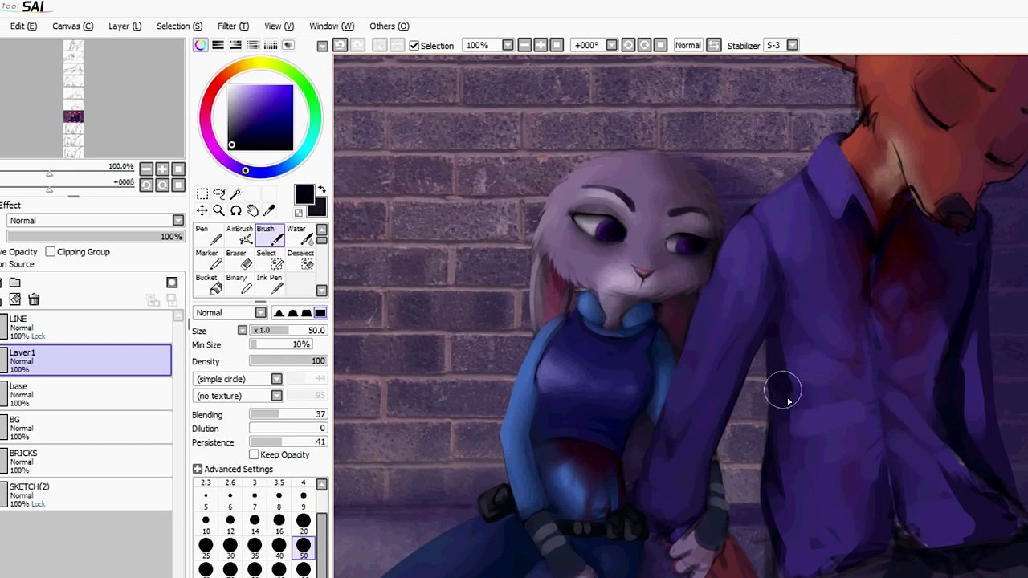Open the Layer menu
This screenshot has height=578, width=1028.
point(125,26)
